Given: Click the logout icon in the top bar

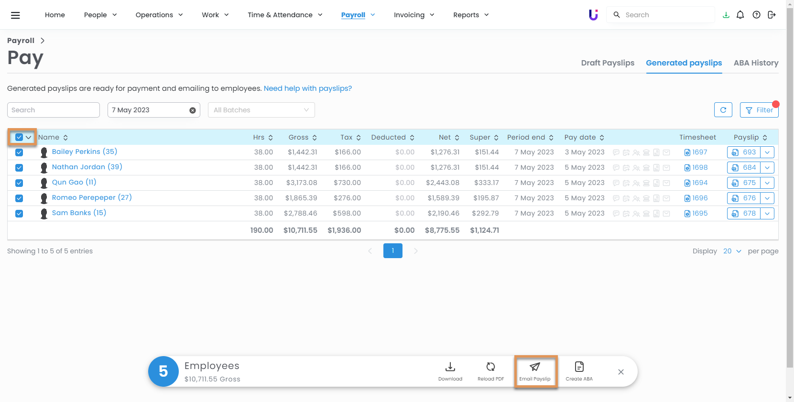Looking at the screenshot, I should 772,15.
